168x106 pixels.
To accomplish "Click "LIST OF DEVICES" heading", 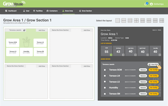I will click(106, 43).
